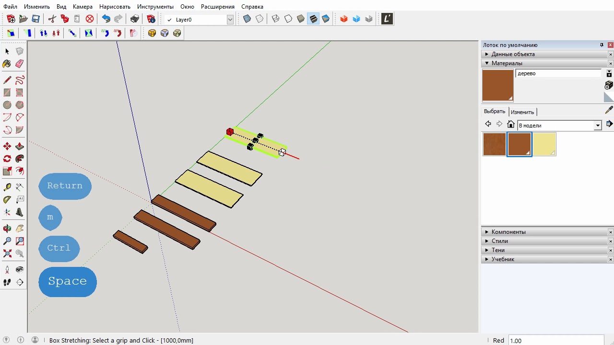This screenshot has height=345, width=614.
Task: Activate the Orbit camera tool
Action: (7, 229)
